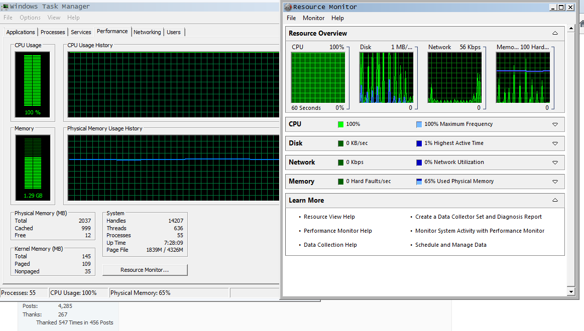This screenshot has height=331, width=584.
Task: Open the Performance Monitor Help link
Action: [338, 231]
